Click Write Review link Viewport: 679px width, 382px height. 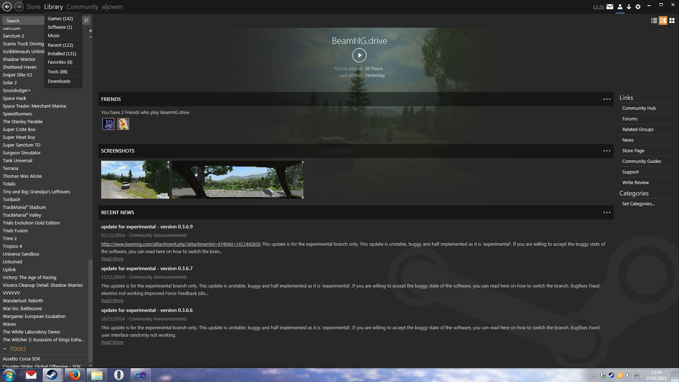tap(635, 182)
